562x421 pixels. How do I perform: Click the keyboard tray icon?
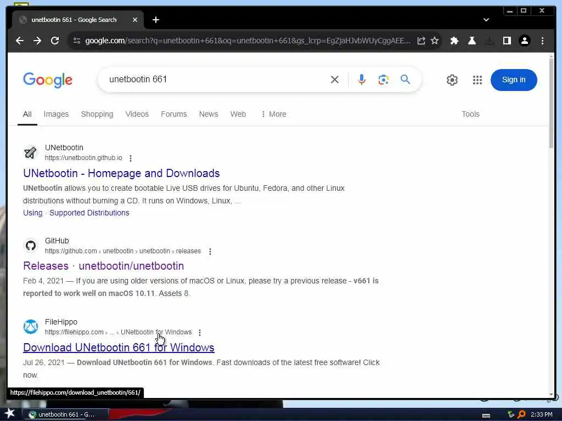click(x=486, y=416)
